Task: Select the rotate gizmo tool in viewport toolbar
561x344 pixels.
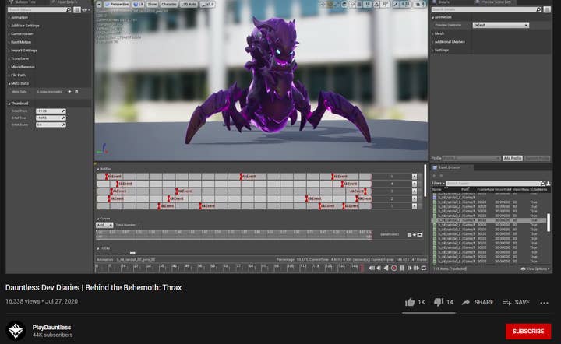Action: click(330, 5)
